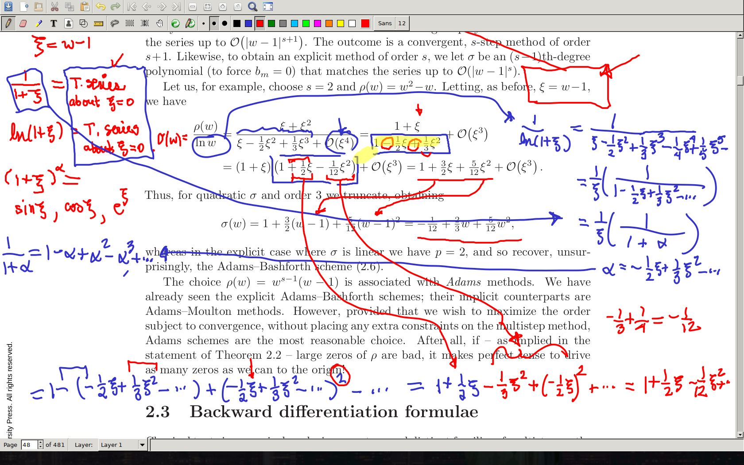Viewport: 744px width, 465px height.
Task: Click the page number field
Action: tap(29, 445)
